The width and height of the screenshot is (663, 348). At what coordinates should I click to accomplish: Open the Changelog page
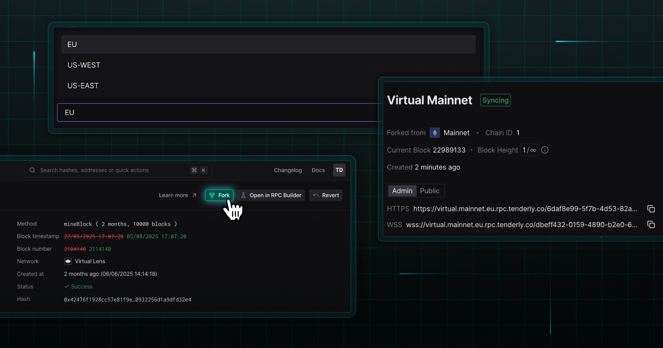288,170
